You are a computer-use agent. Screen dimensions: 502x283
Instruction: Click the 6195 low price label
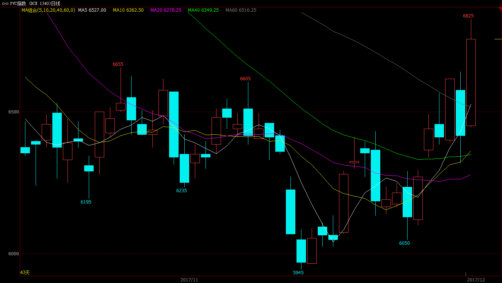86,202
